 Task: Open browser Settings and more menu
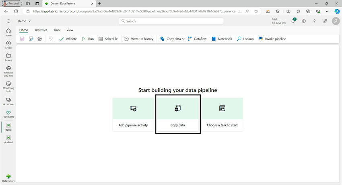328,11
